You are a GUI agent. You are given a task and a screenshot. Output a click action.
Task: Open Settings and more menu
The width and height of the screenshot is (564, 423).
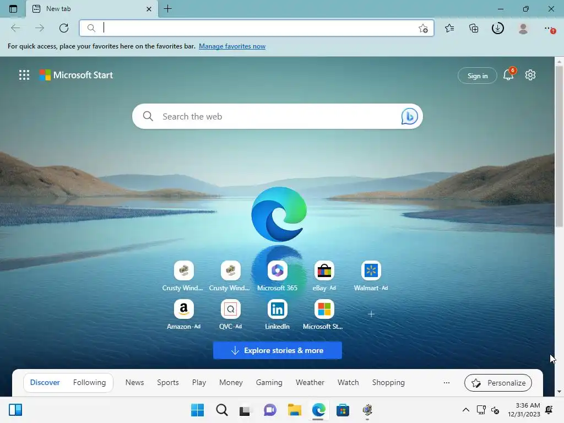tap(549, 29)
